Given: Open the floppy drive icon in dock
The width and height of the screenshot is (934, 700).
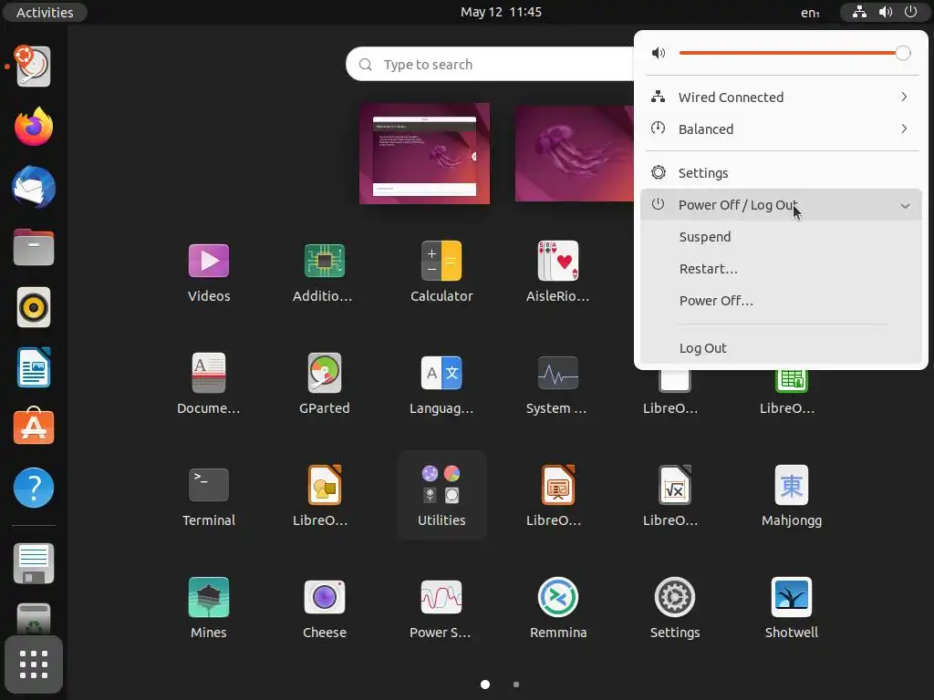Looking at the screenshot, I should (x=34, y=563).
